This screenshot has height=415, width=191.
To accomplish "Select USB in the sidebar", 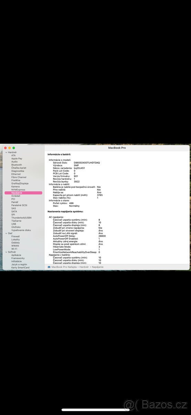I will (13, 224).
